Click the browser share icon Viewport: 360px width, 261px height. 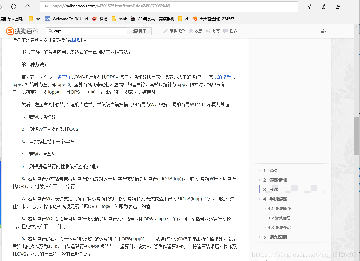tap(338, 7)
